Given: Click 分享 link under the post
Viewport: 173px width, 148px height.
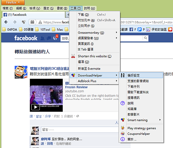Looking at the screenshot, I should [48, 116].
